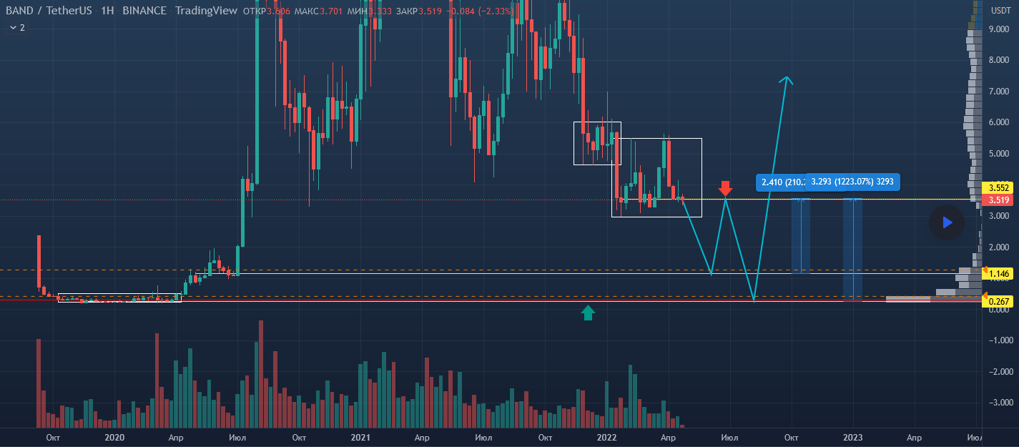The width and height of the screenshot is (1019, 447).
Task: Click the 7.000 price axis label
Action: click(x=999, y=92)
